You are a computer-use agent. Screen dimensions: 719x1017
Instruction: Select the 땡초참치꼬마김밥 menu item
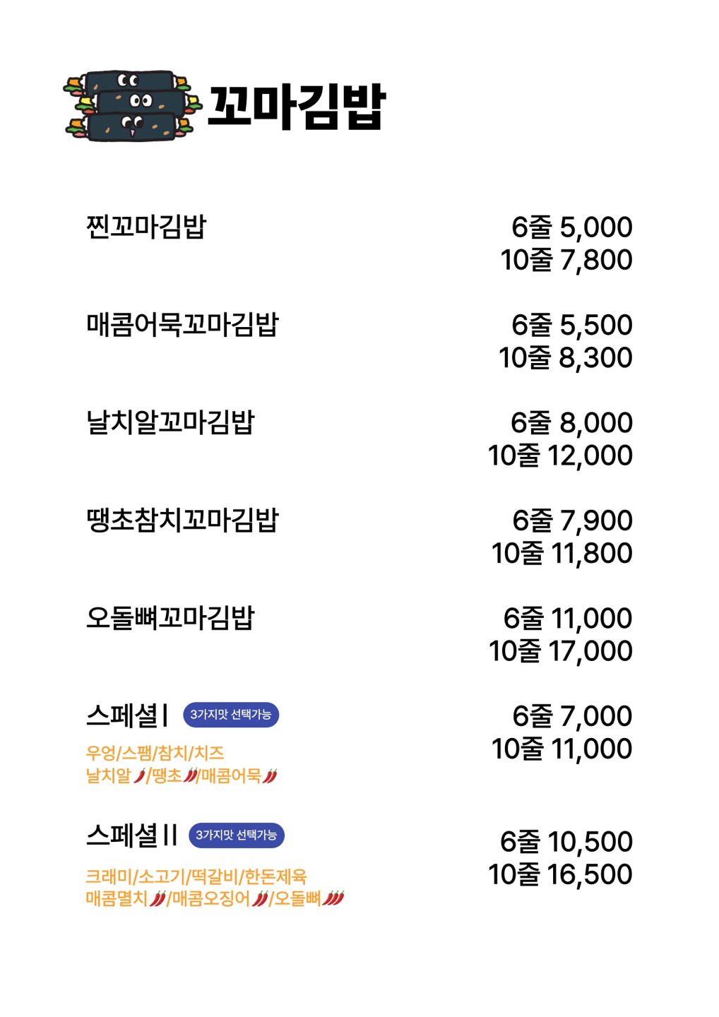(182, 520)
